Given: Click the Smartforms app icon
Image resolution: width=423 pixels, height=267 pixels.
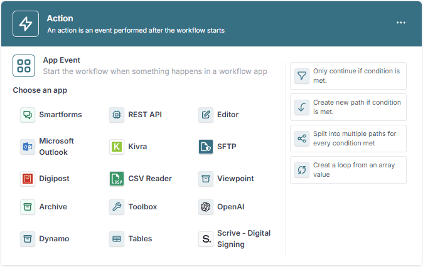Looking at the screenshot, I should click(x=28, y=115).
